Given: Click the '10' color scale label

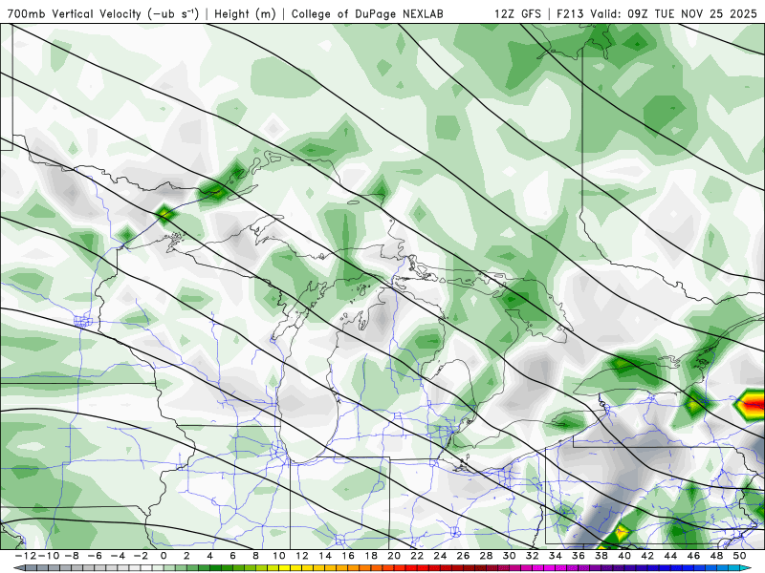Looking at the screenshot, I should coord(278,556).
